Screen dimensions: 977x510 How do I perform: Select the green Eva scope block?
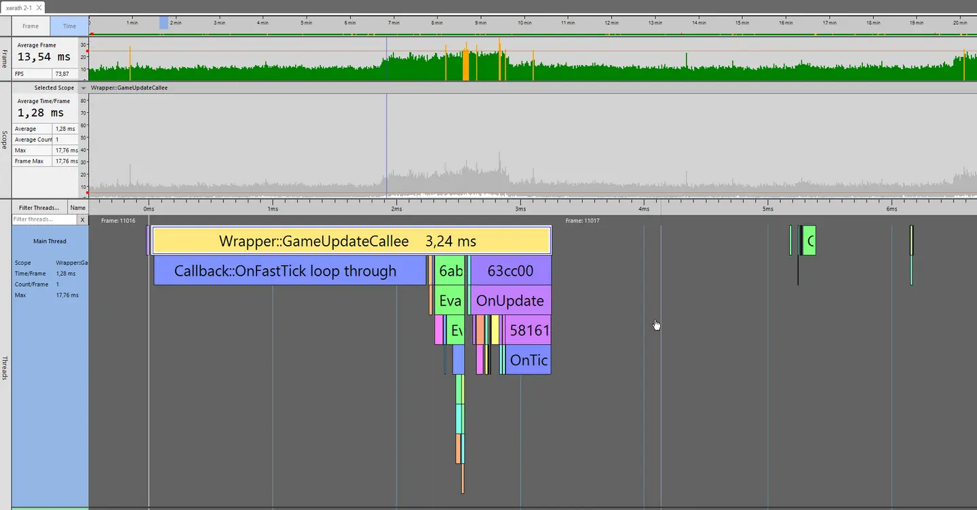click(450, 300)
